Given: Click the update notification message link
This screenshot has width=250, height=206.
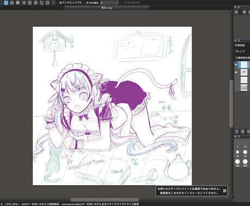Looking at the screenshot, I should (x=189, y=191).
